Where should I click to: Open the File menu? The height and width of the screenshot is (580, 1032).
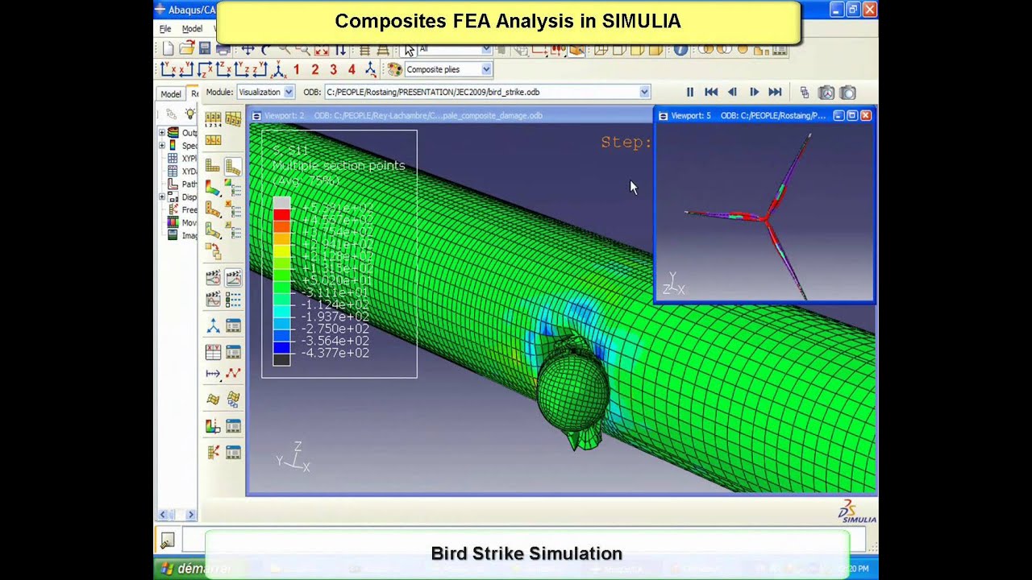165,29
